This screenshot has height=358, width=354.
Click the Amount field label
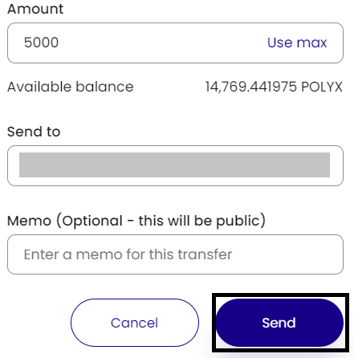point(35,9)
